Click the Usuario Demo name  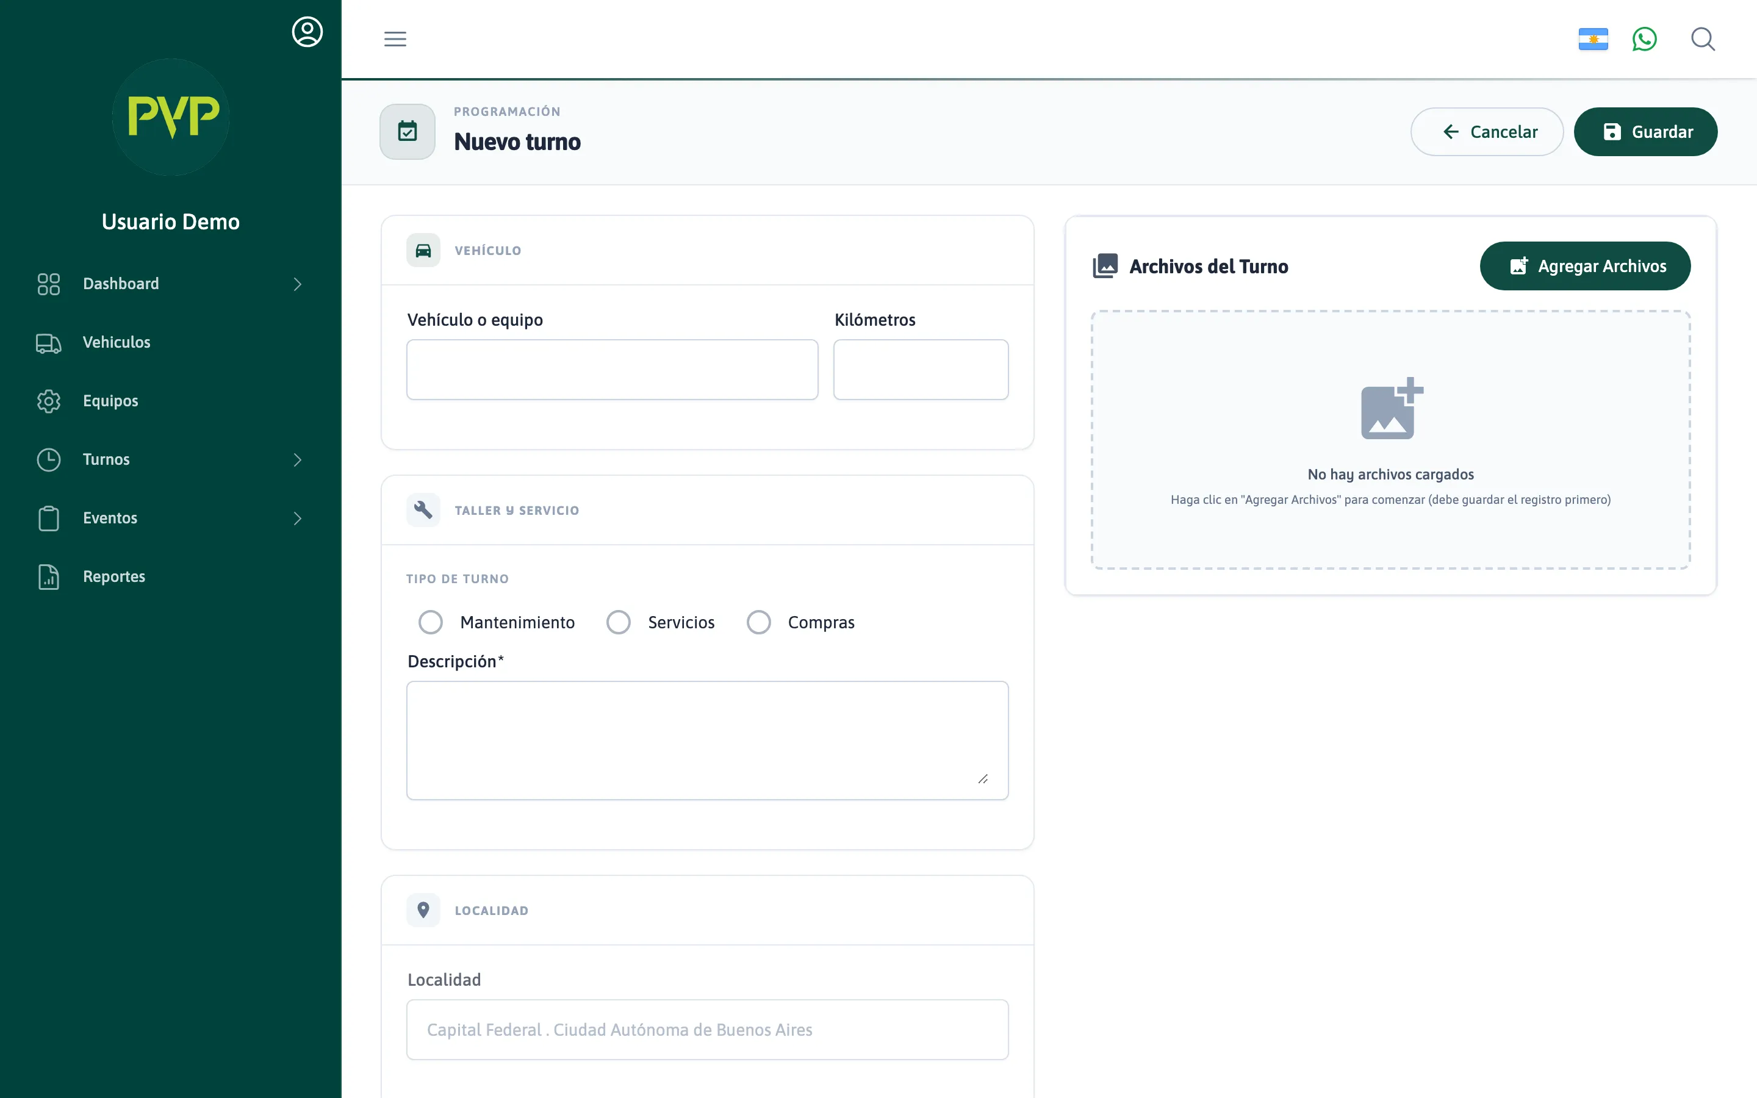click(171, 221)
